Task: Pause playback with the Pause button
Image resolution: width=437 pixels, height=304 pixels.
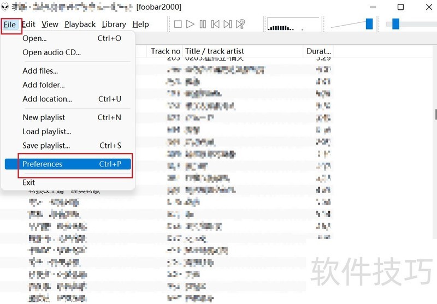Action: 203,24
